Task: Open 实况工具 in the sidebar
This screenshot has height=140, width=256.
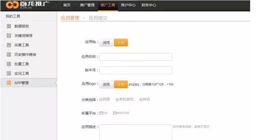Action: (x=21, y=73)
